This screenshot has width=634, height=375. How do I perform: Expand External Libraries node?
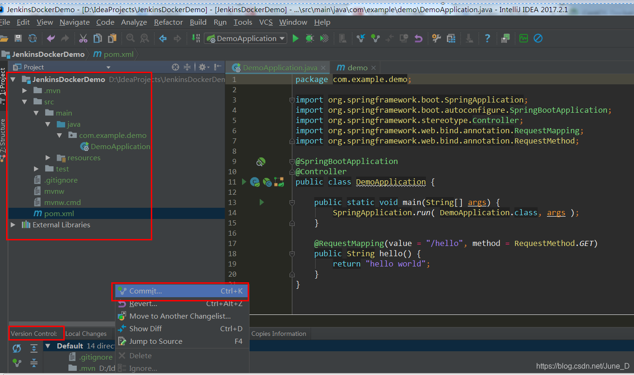(13, 225)
